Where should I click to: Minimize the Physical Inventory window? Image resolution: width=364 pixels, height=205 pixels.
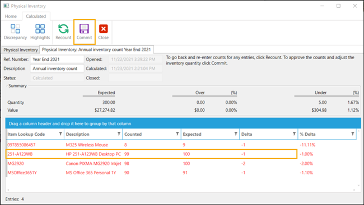click(322, 6)
